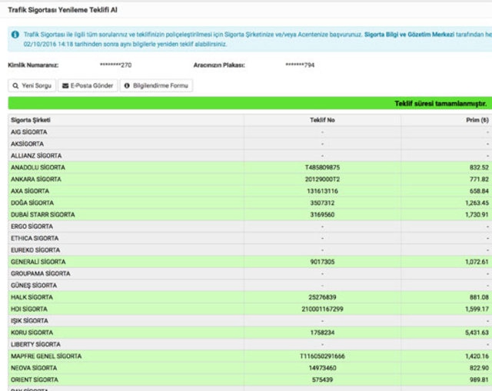Screen dimensions: 492x391
Task: Select the IŞIK SİGORTA row
Action: click(250, 321)
